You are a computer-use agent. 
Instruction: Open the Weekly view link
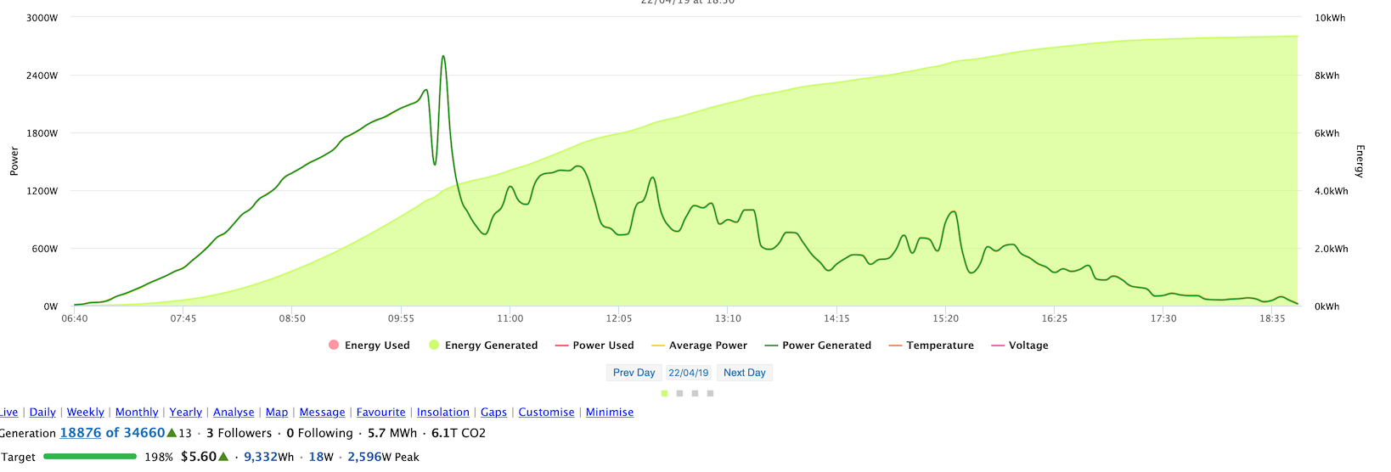[x=86, y=413]
